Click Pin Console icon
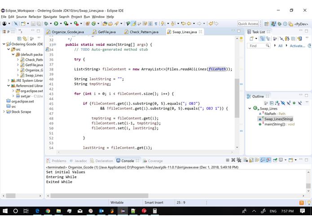The height and width of the screenshot is (222, 312). [x=275, y=160]
